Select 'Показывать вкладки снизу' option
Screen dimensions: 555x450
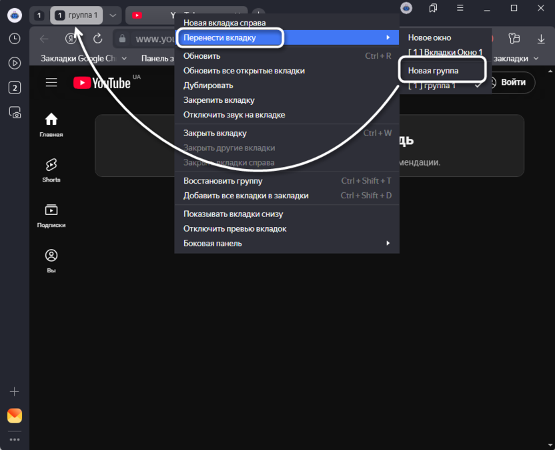tap(287, 214)
